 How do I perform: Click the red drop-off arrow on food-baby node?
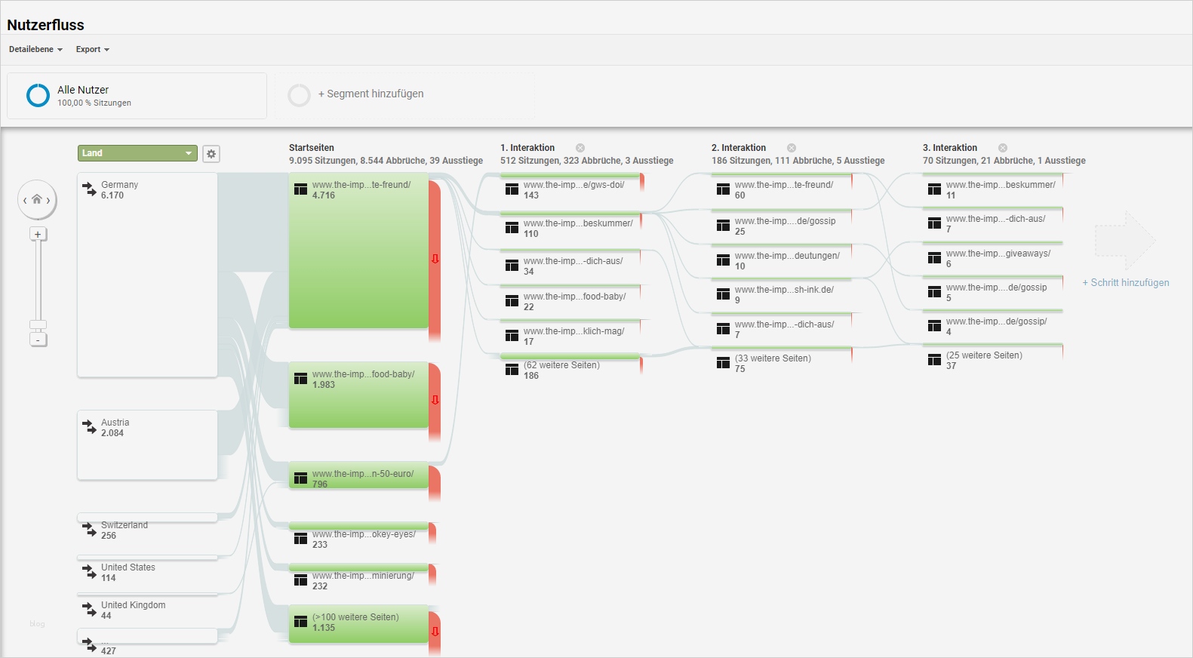click(x=434, y=400)
